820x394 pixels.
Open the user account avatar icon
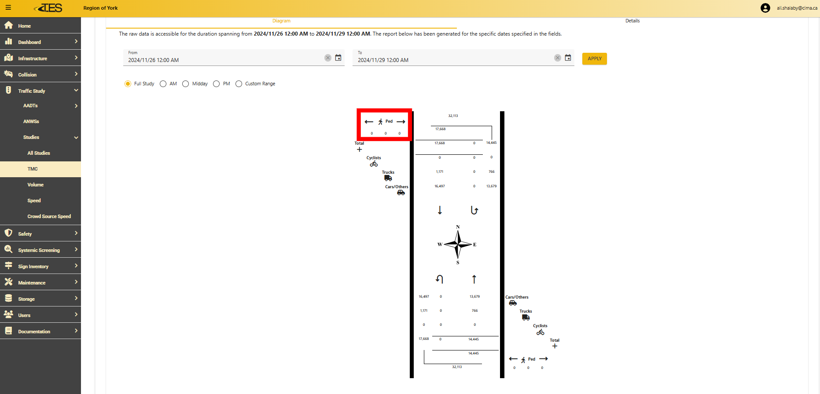click(765, 8)
